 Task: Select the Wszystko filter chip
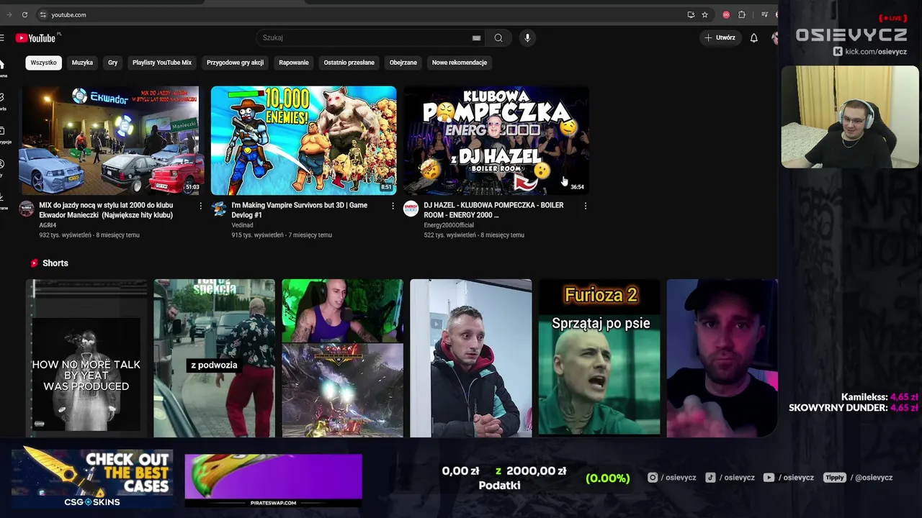tap(43, 63)
